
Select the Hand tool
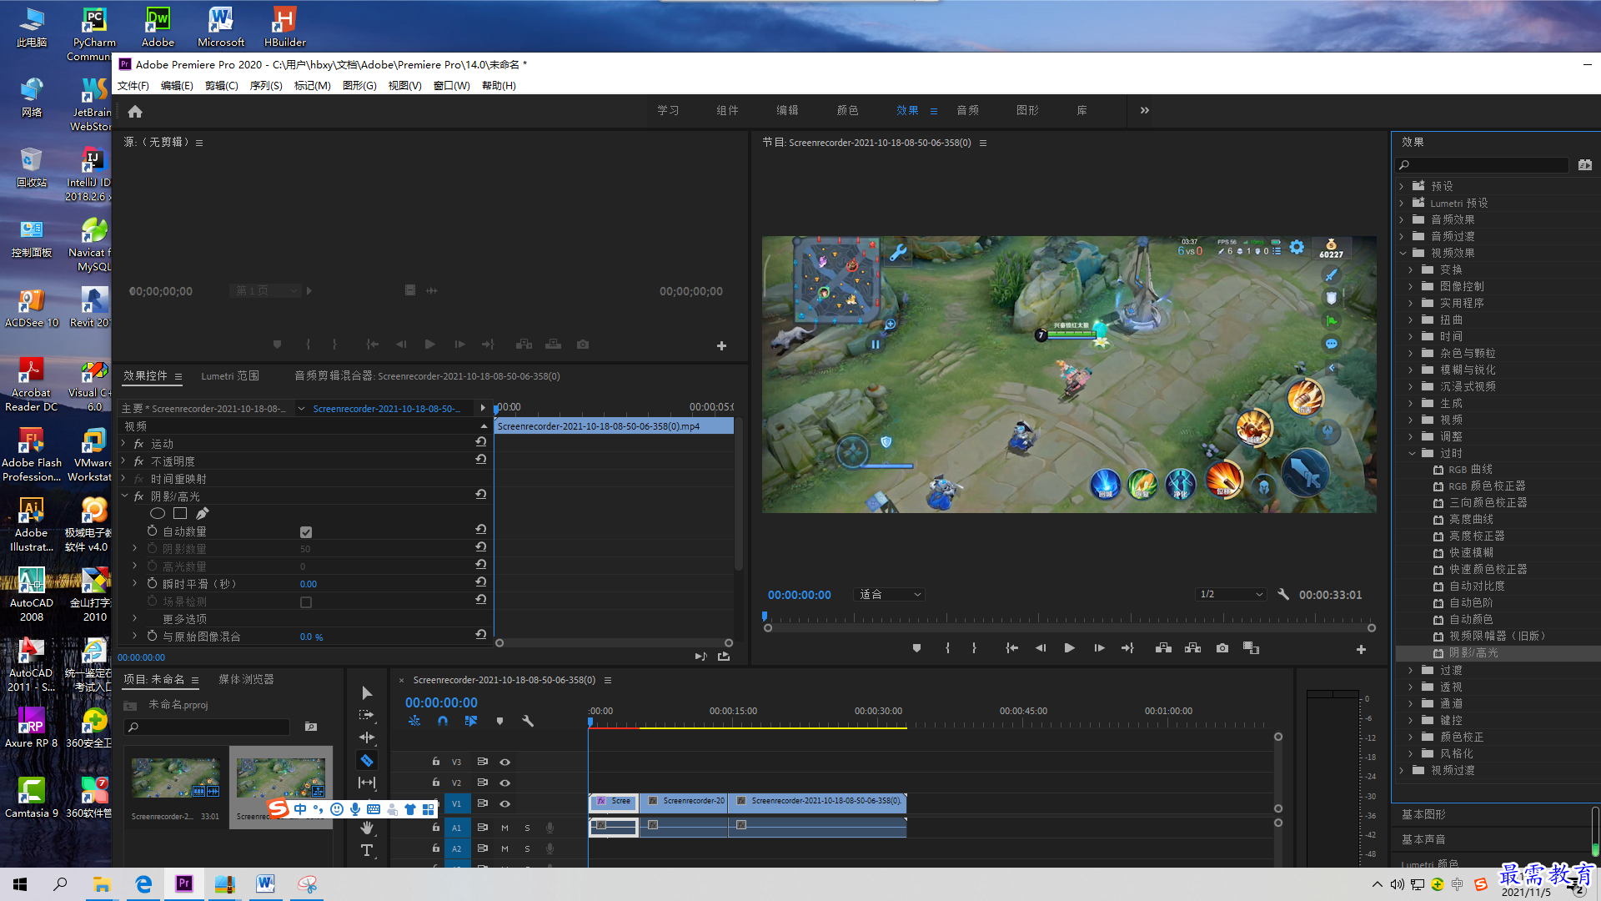coord(367,828)
